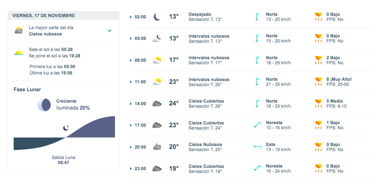Viewport: 372px width, 185px height.
Task: Expand the 14:00 hourly forecast row
Action: (x=131, y=104)
